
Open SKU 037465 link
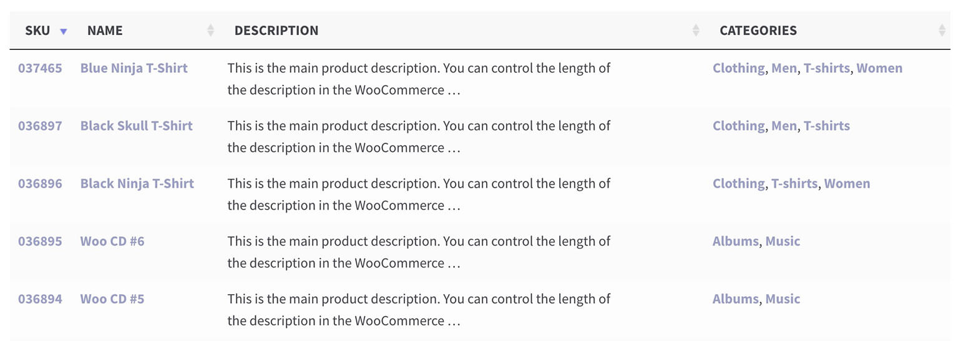coord(40,68)
